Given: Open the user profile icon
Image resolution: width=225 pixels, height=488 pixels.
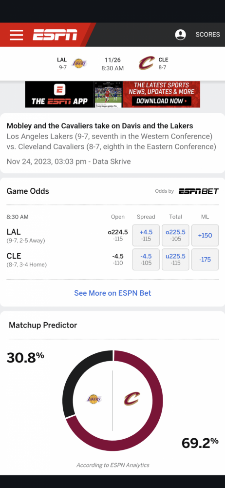Looking at the screenshot, I should [x=180, y=35].
